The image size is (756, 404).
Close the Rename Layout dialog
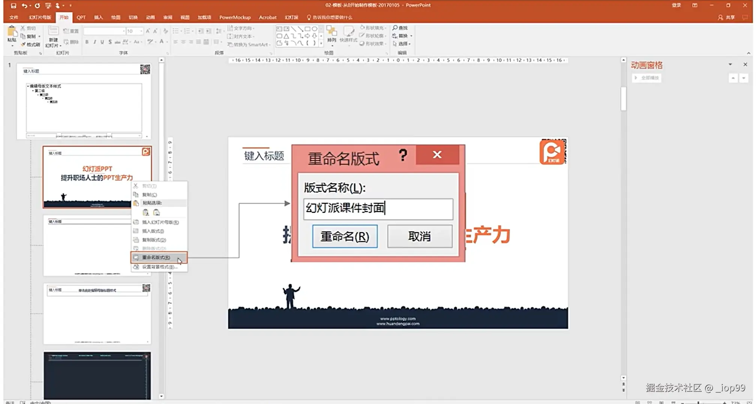(437, 155)
